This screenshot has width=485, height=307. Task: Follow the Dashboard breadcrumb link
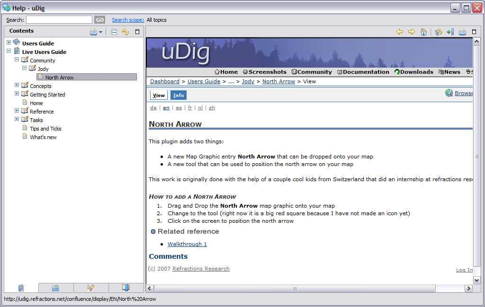[x=164, y=81]
